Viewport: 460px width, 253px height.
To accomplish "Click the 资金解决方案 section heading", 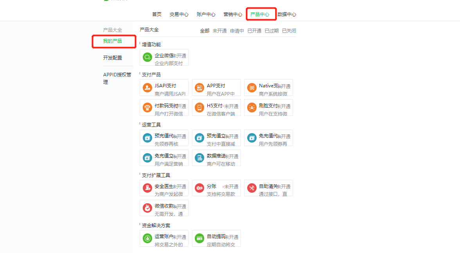I will [156, 225].
